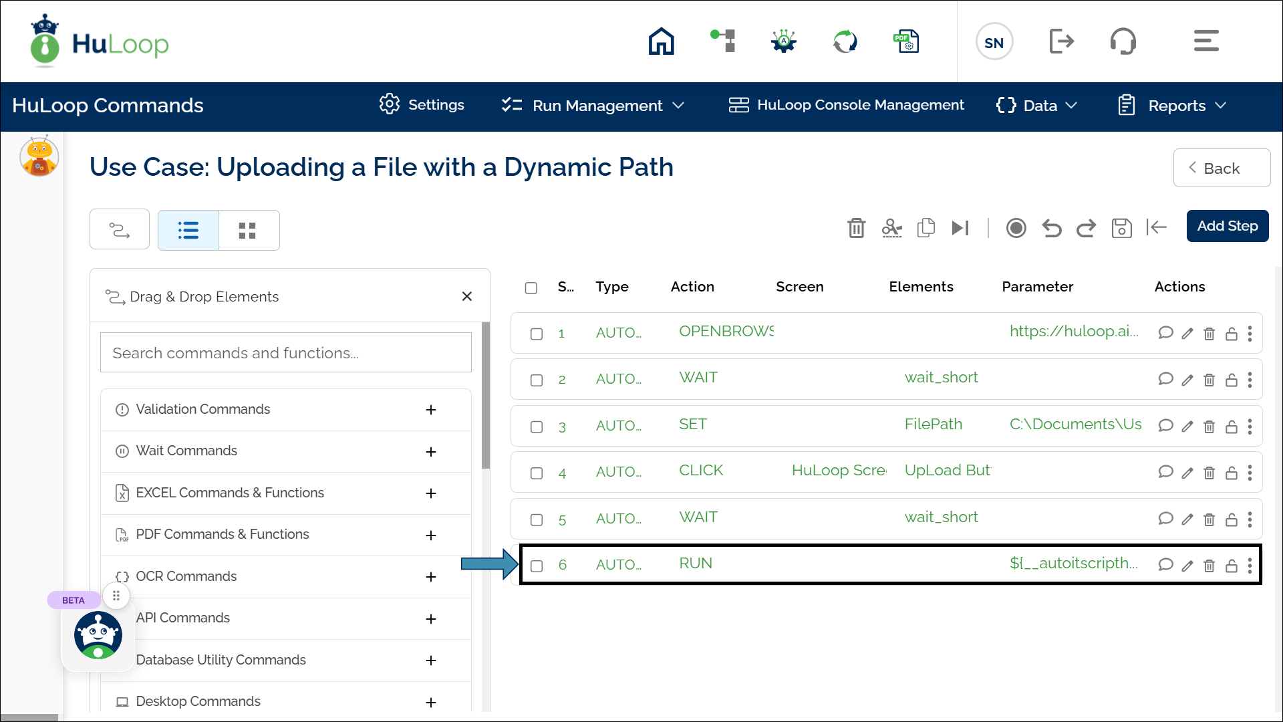Check the box for step 4 CLICK
This screenshot has height=722, width=1283.
[x=537, y=473]
